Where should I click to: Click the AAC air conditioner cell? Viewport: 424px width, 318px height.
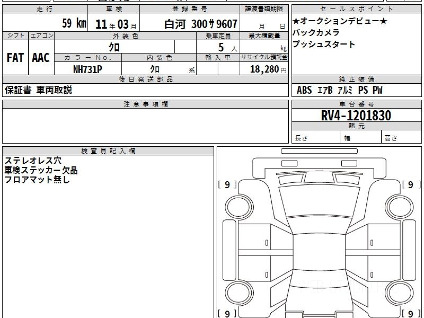point(41,58)
